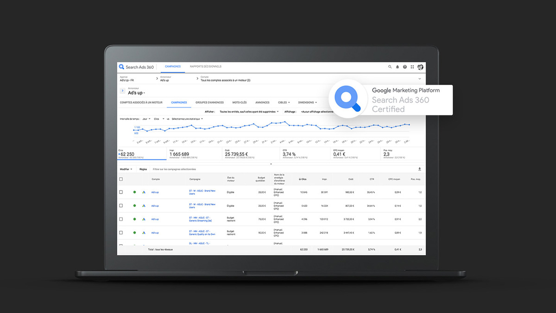Image resolution: width=556 pixels, height=313 pixels.
Task: Click the Google Ads icon in Generic Quality row
Action: pyautogui.click(x=144, y=233)
